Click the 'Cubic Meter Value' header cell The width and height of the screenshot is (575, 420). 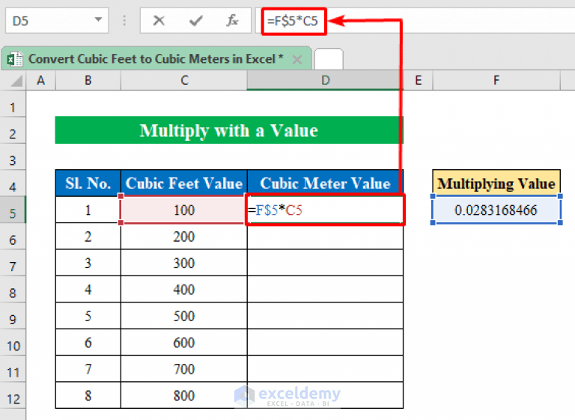coord(325,183)
